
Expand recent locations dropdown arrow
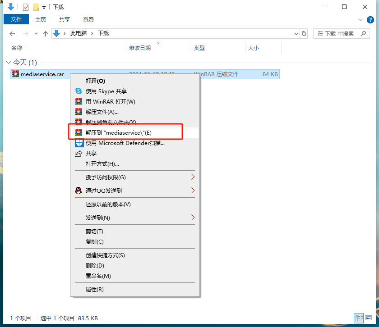(36, 34)
